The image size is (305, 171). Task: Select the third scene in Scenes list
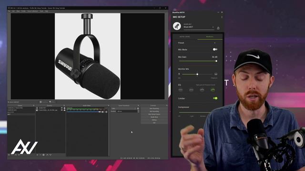tap(21, 112)
